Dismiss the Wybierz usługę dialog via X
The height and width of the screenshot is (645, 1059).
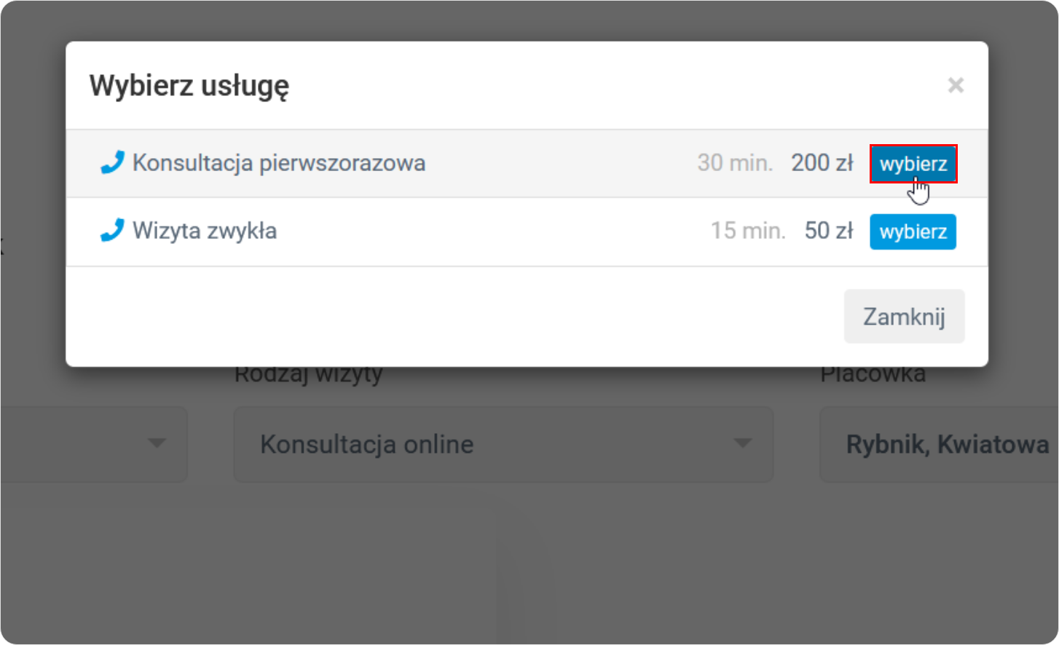click(x=956, y=85)
